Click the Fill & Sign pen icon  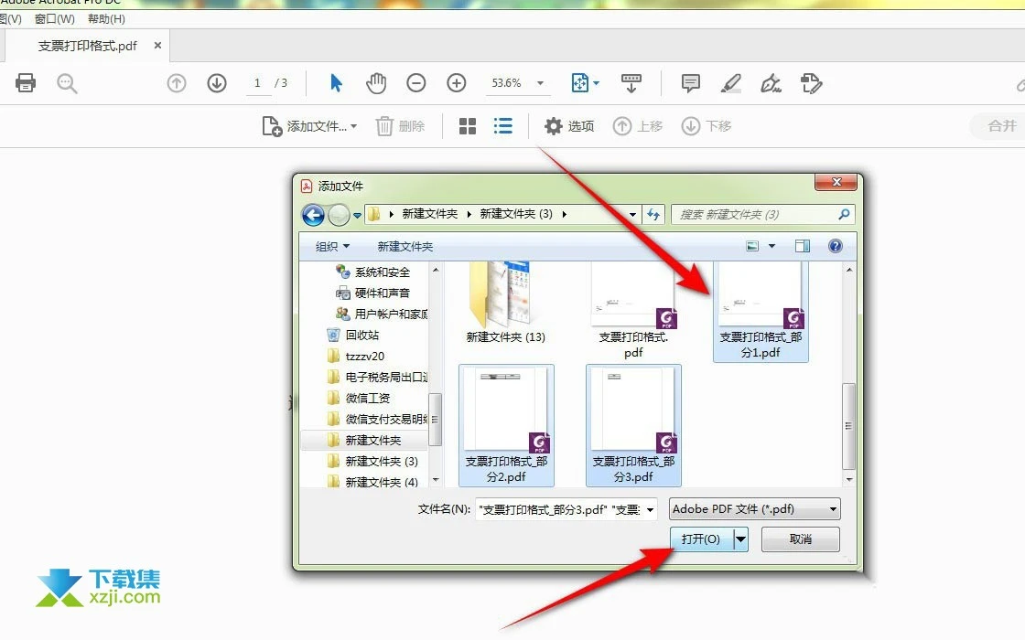click(x=812, y=82)
